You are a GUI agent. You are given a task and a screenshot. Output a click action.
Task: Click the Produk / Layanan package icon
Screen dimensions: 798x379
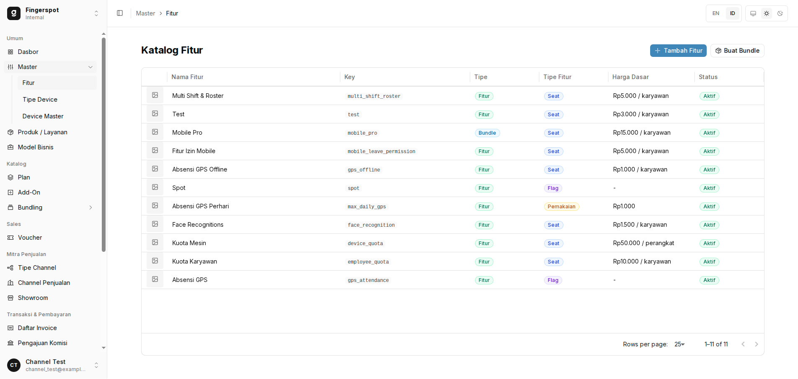[x=10, y=132]
